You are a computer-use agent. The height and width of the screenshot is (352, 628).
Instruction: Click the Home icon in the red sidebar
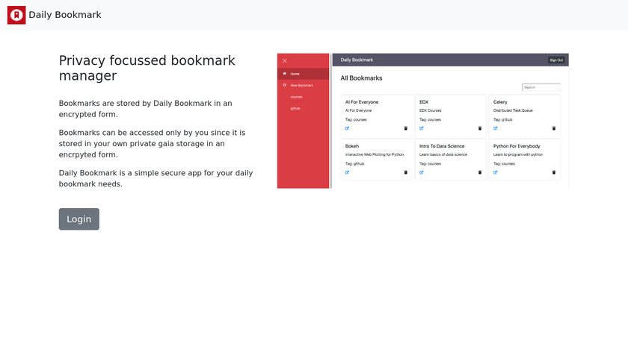[284, 74]
